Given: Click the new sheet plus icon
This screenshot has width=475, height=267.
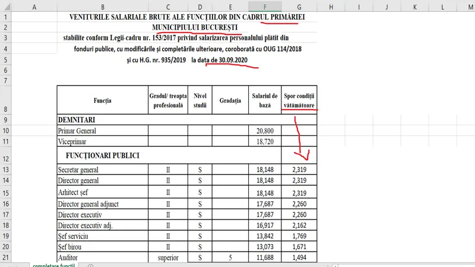Looking at the screenshot, I should [x=90, y=265].
